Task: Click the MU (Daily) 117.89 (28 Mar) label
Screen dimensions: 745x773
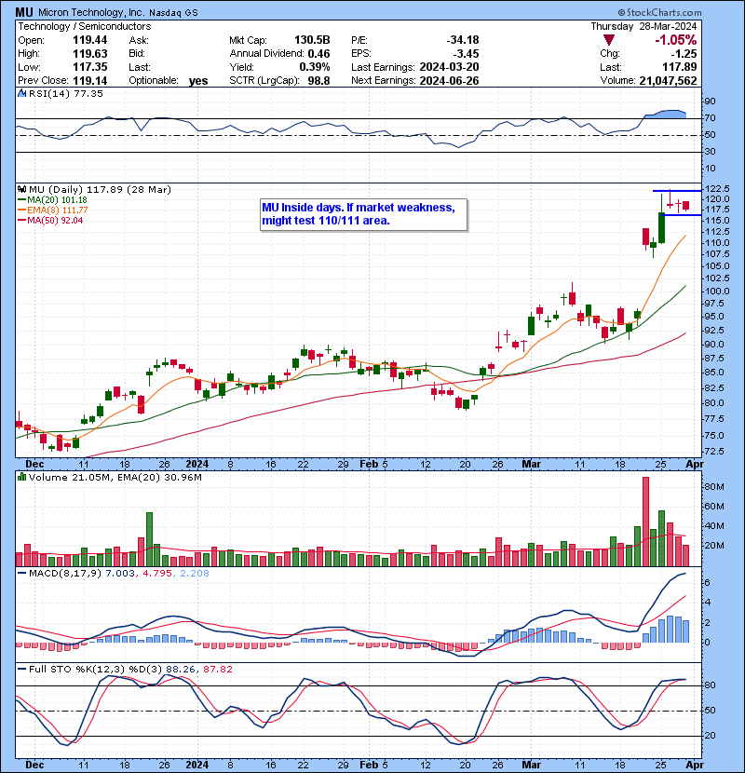Action: pyautogui.click(x=100, y=189)
